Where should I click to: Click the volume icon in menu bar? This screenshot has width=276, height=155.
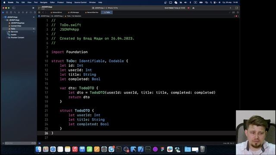click(185, 3)
